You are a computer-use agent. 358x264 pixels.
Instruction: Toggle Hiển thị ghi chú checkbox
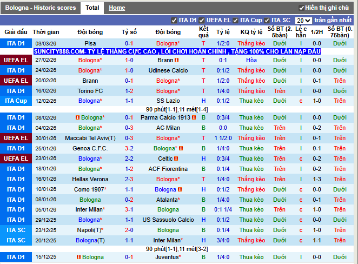tap(302, 8)
